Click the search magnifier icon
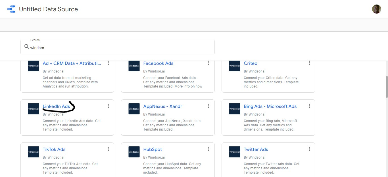The width and height of the screenshot is (388, 177). 27,47
